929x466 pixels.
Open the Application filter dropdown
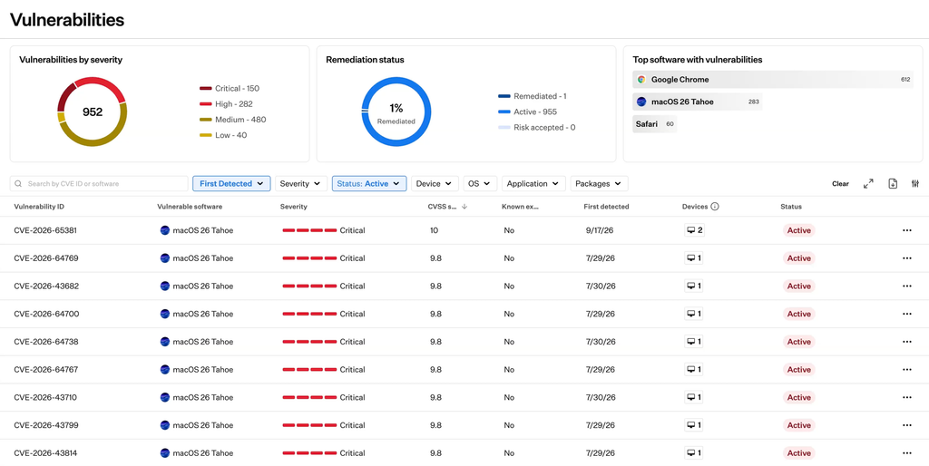(x=533, y=183)
